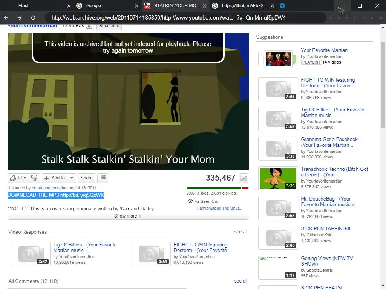The width and height of the screenshot is (386, 289).
Task: Open uploader Yourfavoritemartian link under video
Action: (49, 188)
